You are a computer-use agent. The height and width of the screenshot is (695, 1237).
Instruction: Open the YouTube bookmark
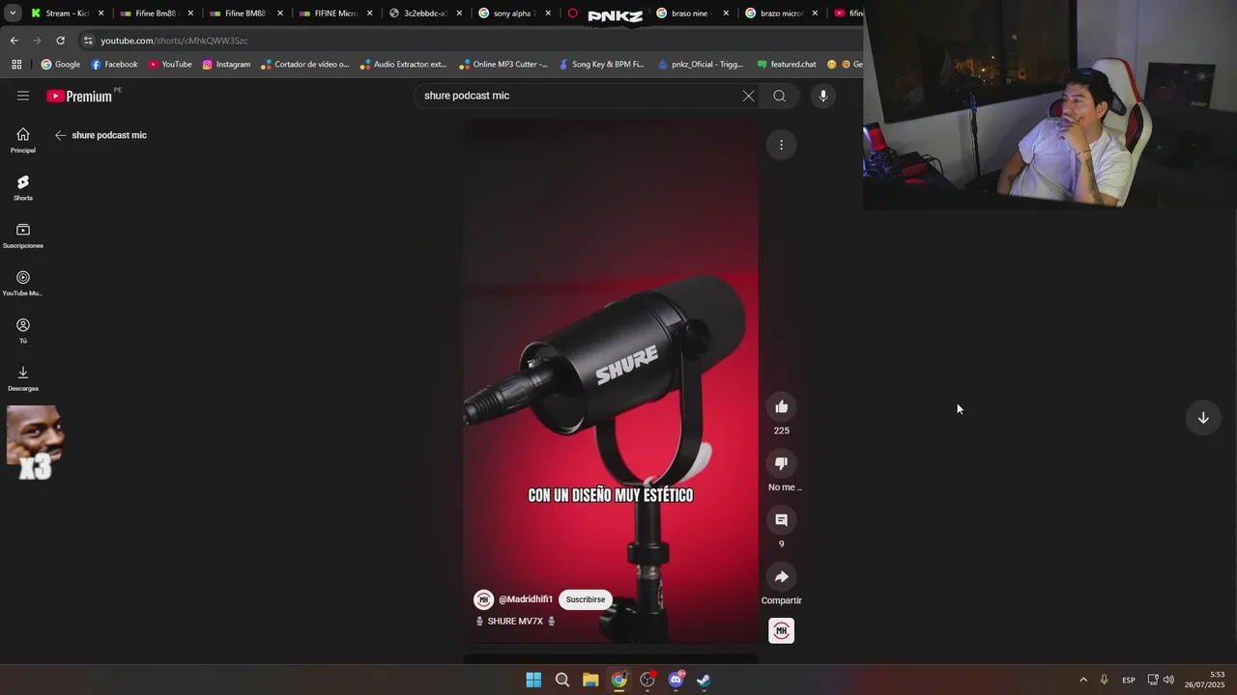170,65
